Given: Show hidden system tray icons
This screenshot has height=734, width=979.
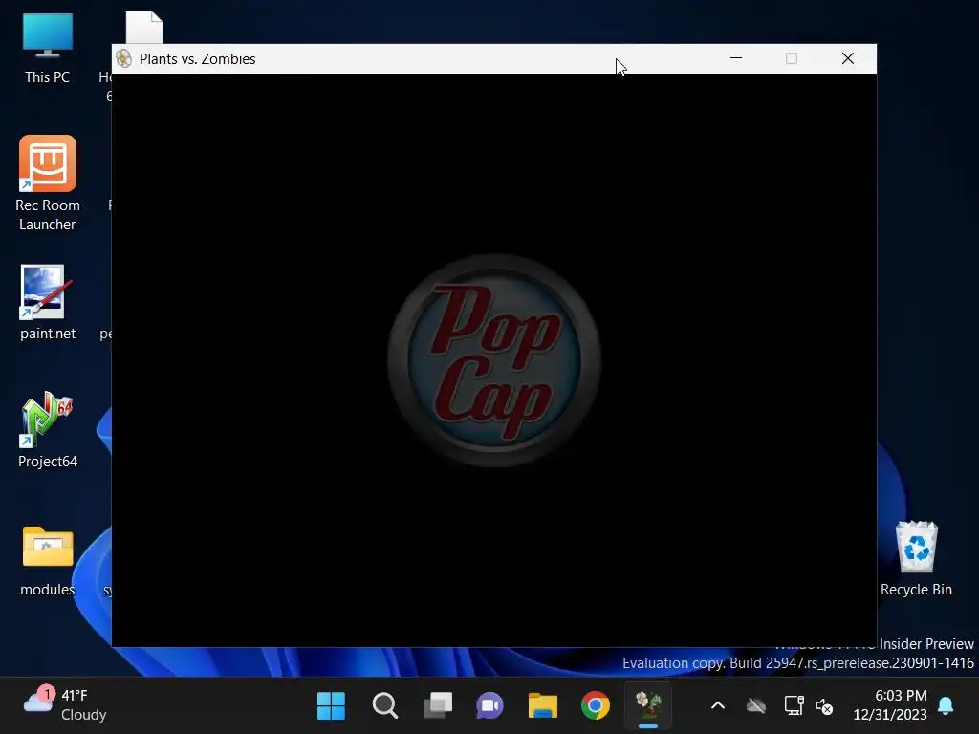Looking at the screenshot, I should 718,706.
